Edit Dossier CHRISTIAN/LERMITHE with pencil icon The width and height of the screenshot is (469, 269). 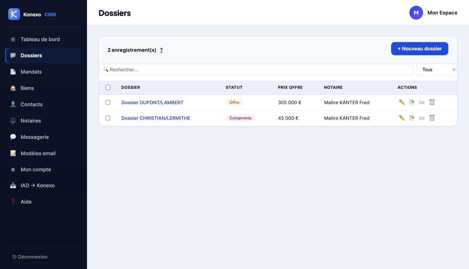[402, 118]
